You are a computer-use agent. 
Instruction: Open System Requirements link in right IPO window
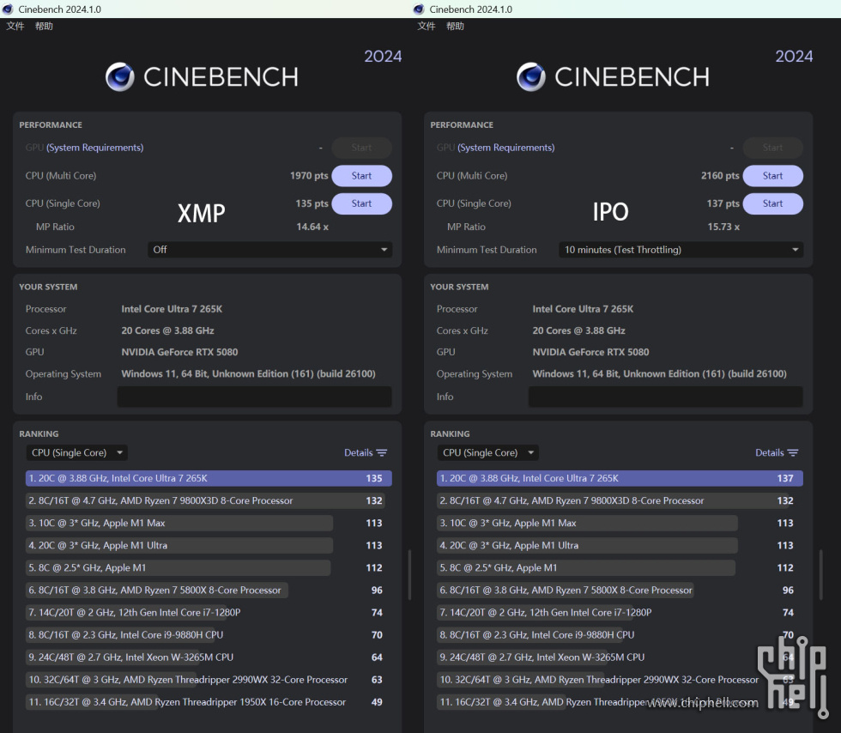point(505,148)
